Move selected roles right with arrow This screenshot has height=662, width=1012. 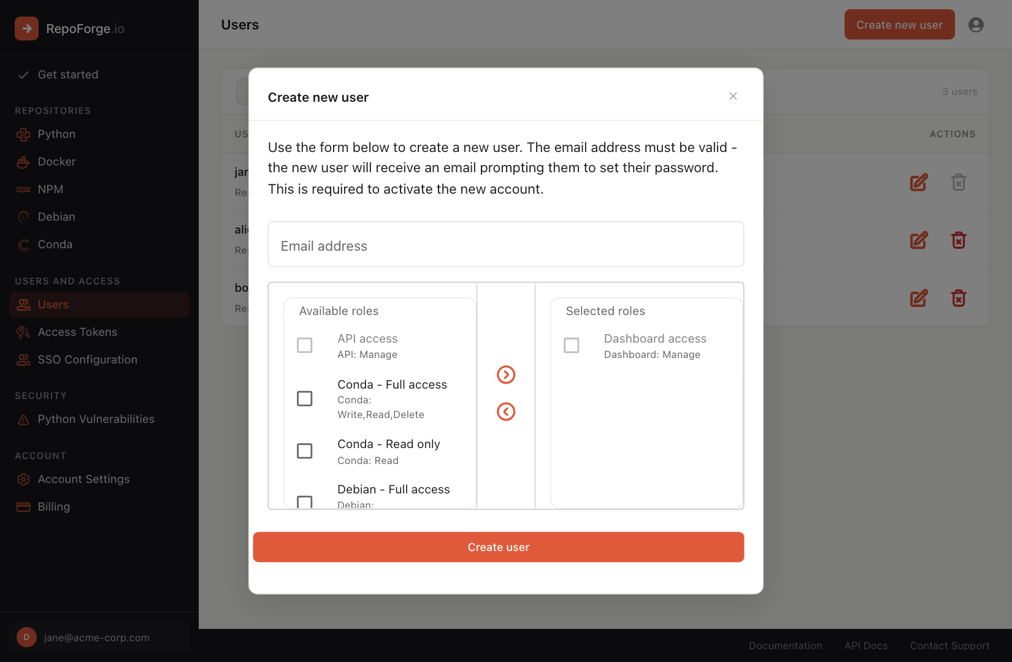coord(506,375)
